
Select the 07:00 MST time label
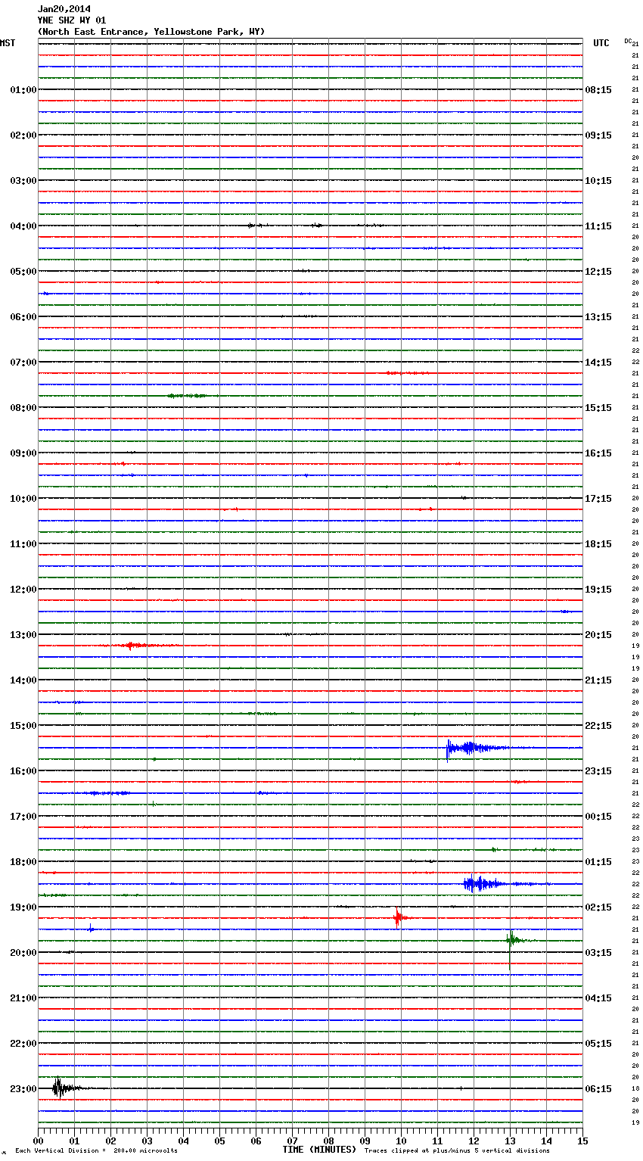click(x=23, y=363)
